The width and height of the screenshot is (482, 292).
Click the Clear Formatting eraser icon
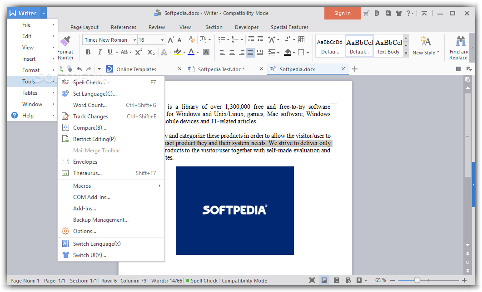(192, 39)
